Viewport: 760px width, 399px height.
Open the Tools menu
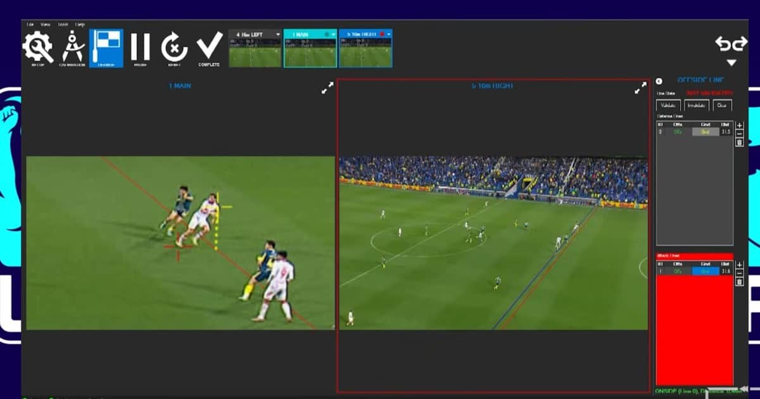click(63, 24)
